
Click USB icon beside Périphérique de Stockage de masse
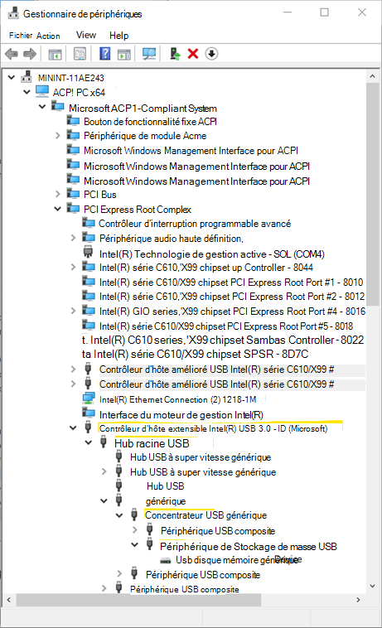[149, 544]
